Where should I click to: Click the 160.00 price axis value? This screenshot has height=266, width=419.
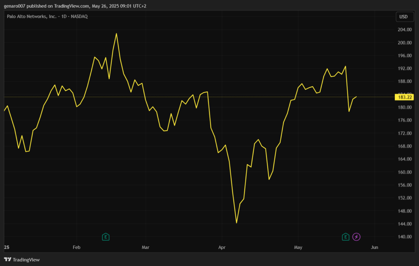pyautogui.click(x=404, y=172)
